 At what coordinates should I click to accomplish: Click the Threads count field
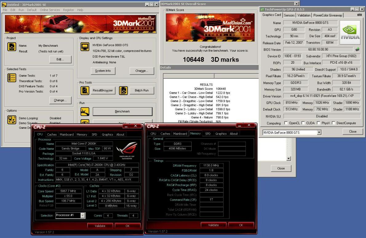[133, 216]
